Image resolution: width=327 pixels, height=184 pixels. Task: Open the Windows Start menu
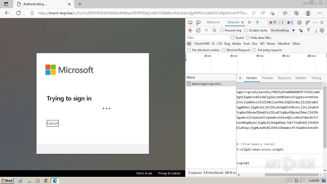(7, 181)
